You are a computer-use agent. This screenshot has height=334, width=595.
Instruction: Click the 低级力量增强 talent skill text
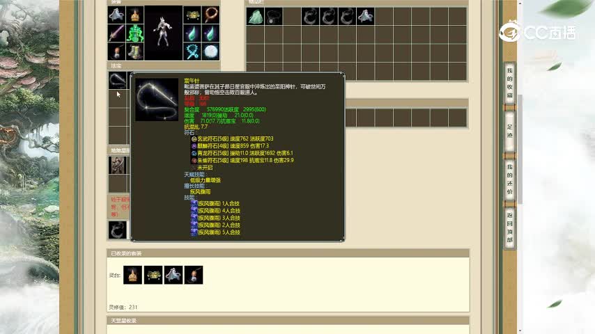pyautogui.click(x=206, y=180)
